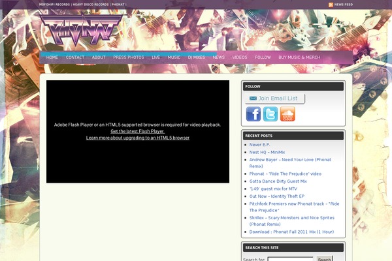Click the Phonat logo in header
Viewport: 392px width, 261px height.
[81, 30]
